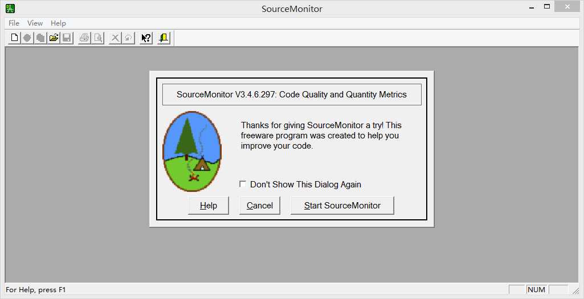The width and height of the screenshot is (584, 299).
Task: Click the New Project toolbar icon
Action: click(x=14, y=38)
